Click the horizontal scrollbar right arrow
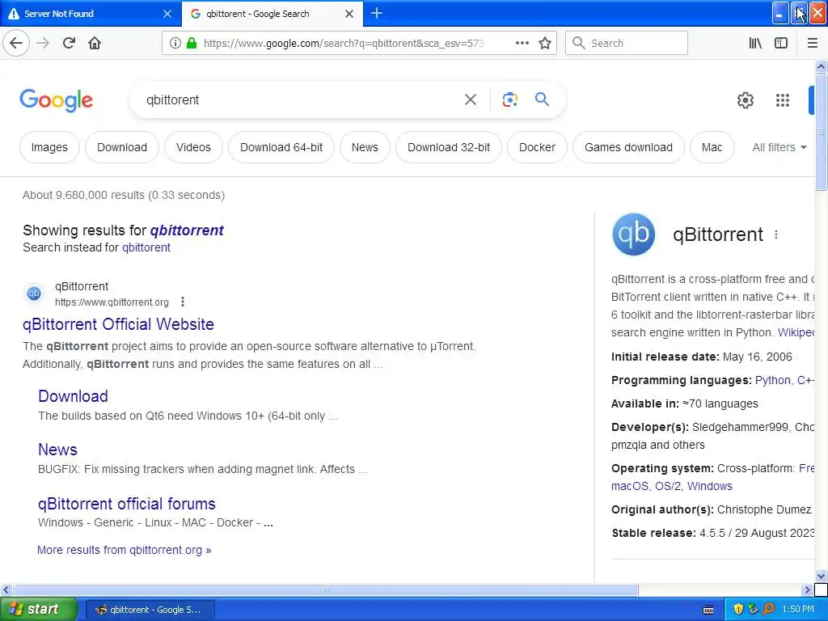The image size is (828, 621). (807, 589)
